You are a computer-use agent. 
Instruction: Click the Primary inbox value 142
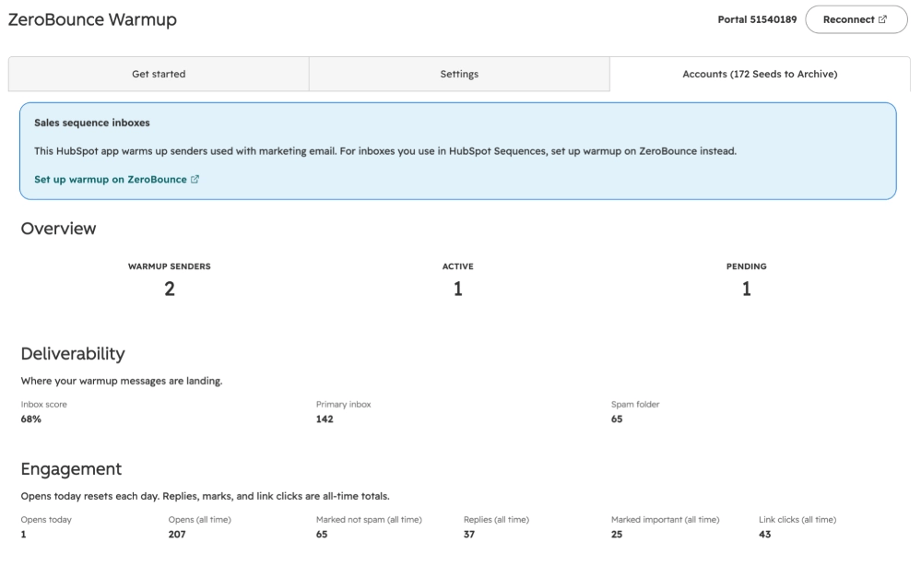(325, 419)
